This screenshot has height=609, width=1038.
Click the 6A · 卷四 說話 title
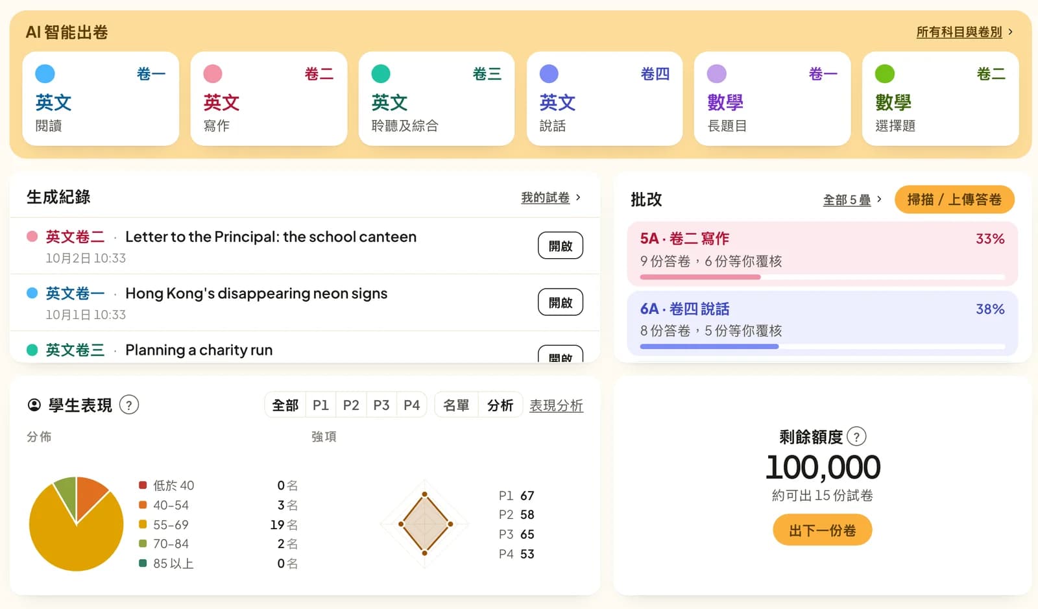click(x=684, y=309)
